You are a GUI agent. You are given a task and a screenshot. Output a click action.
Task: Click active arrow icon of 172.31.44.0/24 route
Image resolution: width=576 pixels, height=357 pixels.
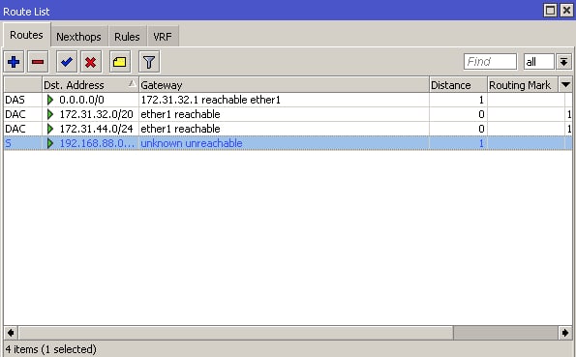tap(50, 129)
